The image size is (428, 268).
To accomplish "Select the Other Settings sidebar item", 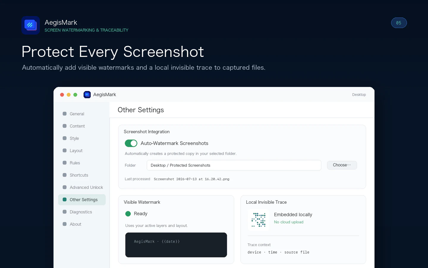I will click(x=82, y=200).
